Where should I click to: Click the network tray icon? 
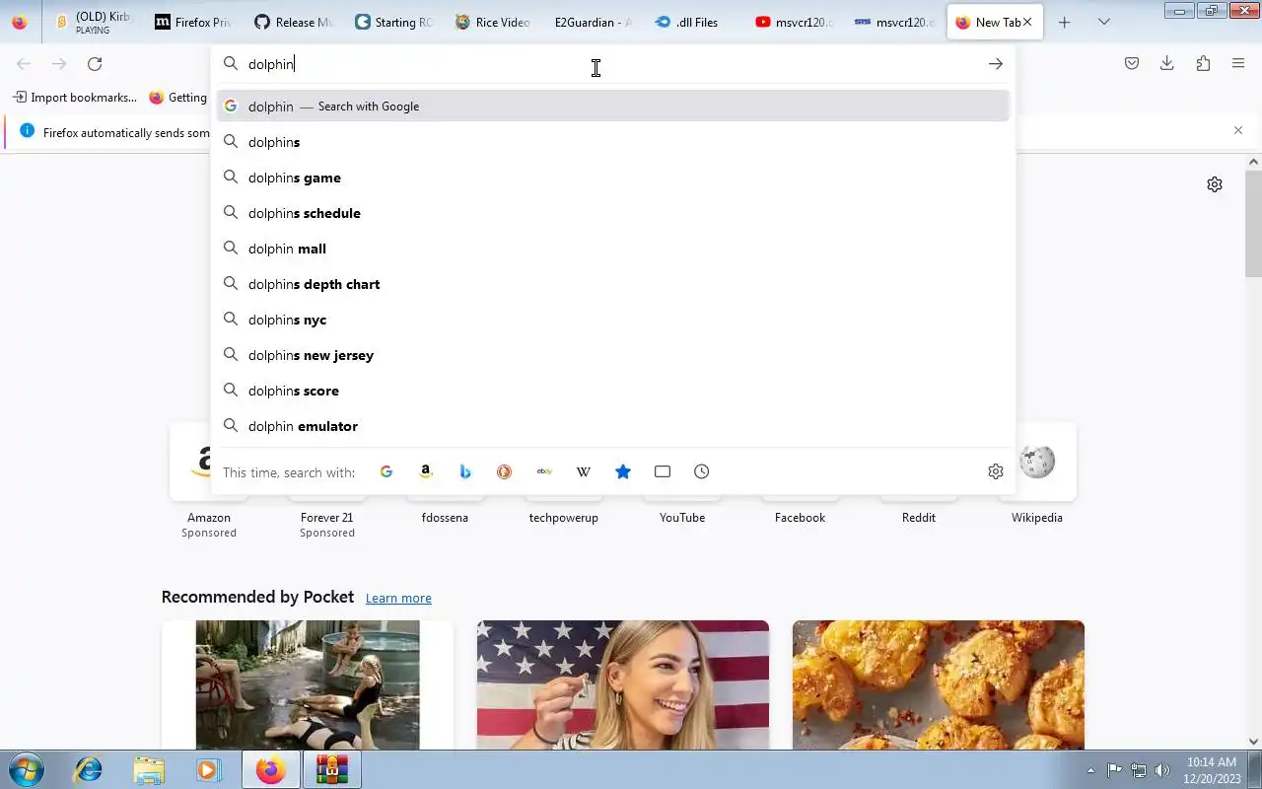coord(1139,770)
